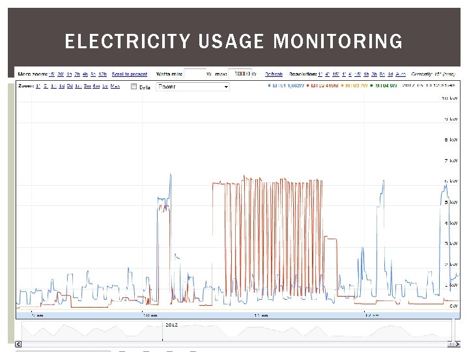Click the Currently resolution status text

433,74
